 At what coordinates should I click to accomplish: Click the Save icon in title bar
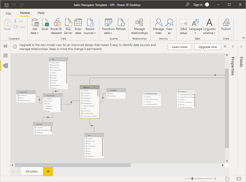[x=6, y=5]
